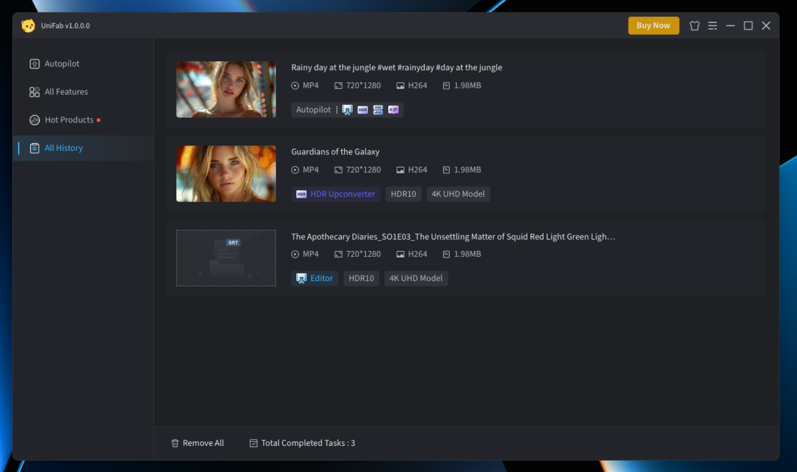Click the MP4 format icon in the Apothecary row

295,254
